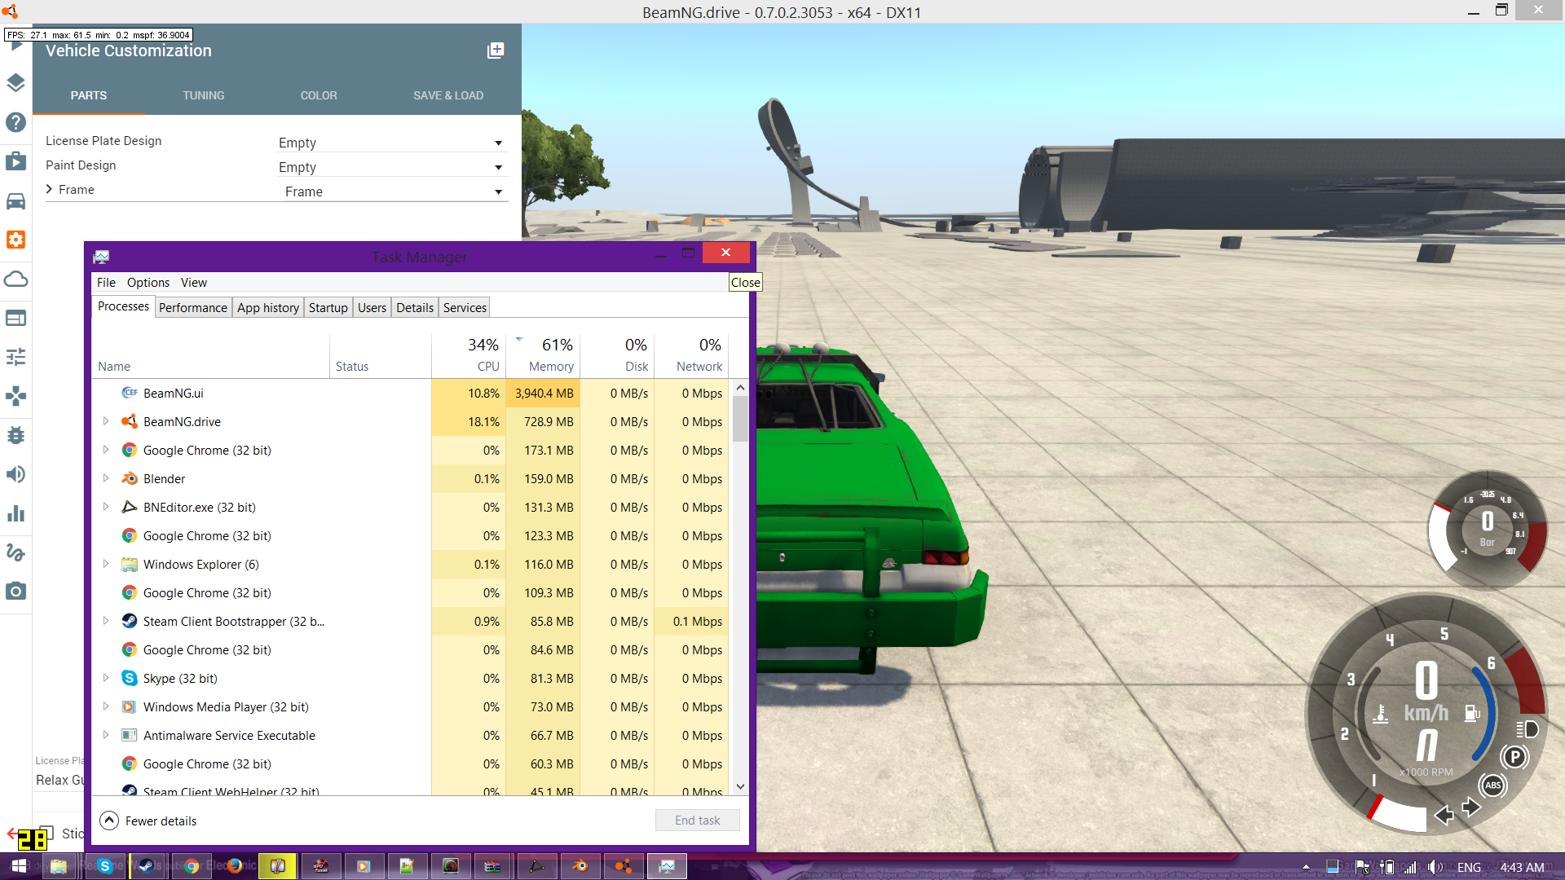Open the squiggly path icon in sidebar
Image resolution: width=1565 pixels, height=880 pixels.
click(15, 552)
